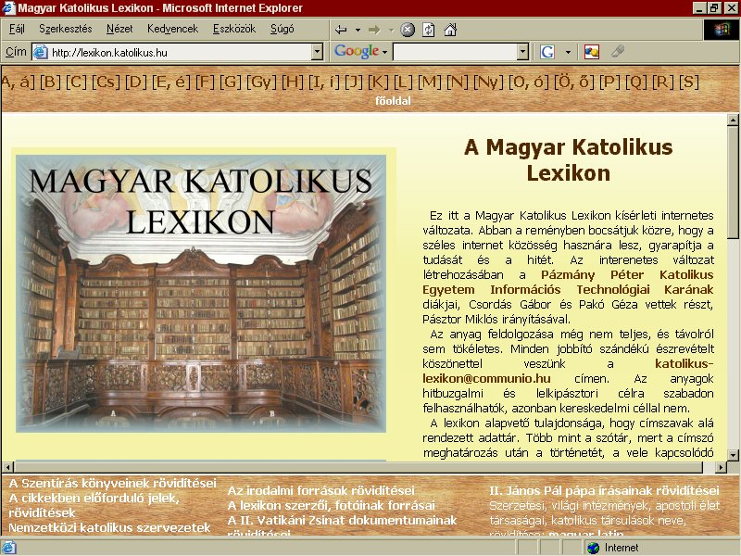Go to the Home page icon
Viewport: 741px width, 556px height.
point(450,30)
